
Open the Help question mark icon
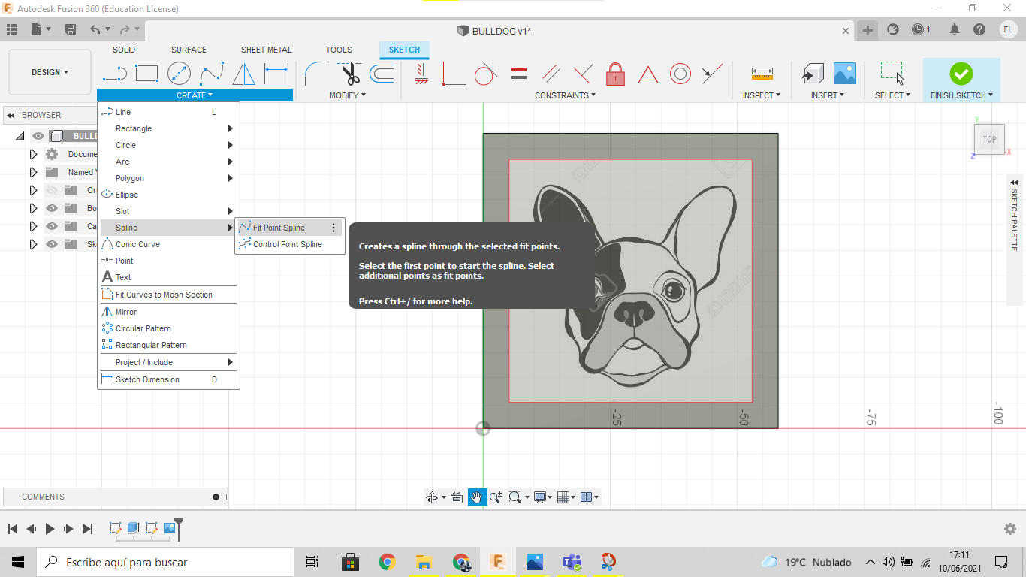979,29
